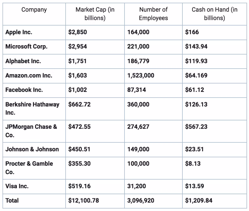Select the $12,100.78 total market cap

click(x=83, y=201)
